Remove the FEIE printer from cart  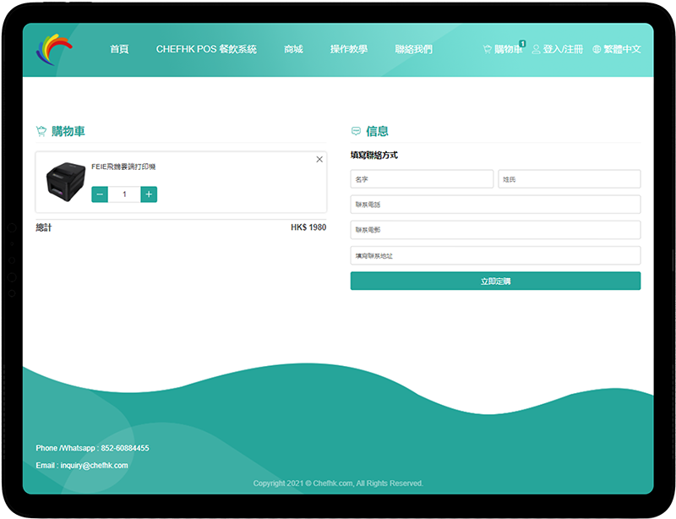[319, 159]
